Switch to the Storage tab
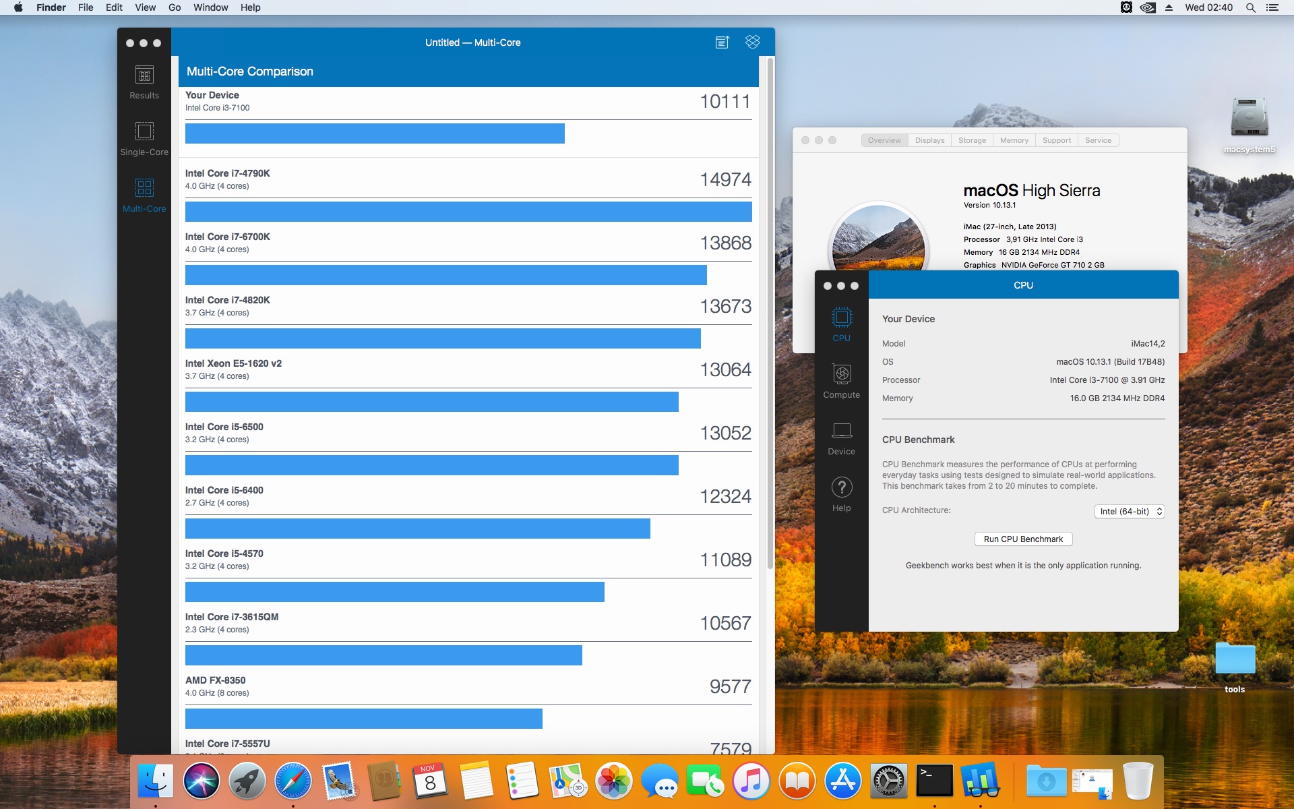 pos(972,140)
